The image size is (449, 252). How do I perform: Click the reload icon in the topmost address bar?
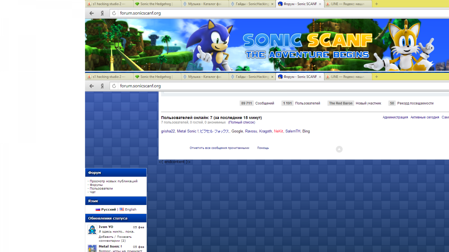pos(114,13)
